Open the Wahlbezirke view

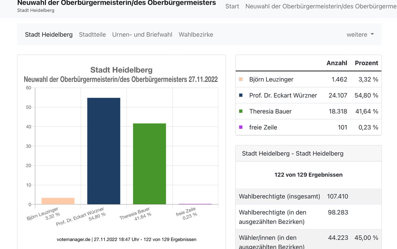coord(196,34)
